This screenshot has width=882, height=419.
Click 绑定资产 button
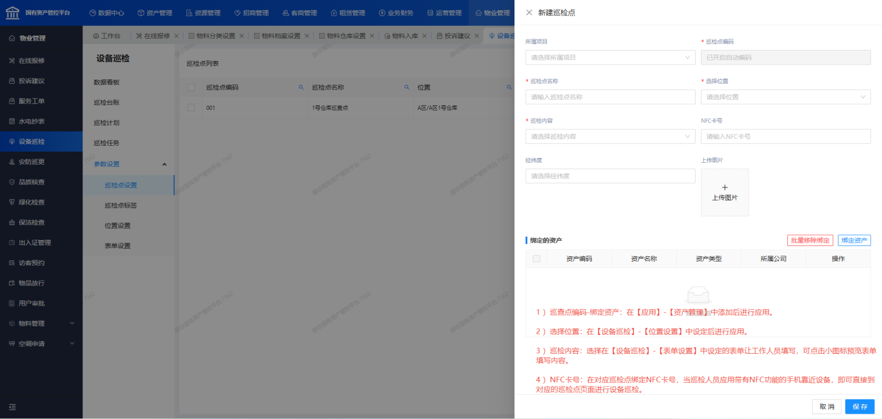tap(854, 240)
